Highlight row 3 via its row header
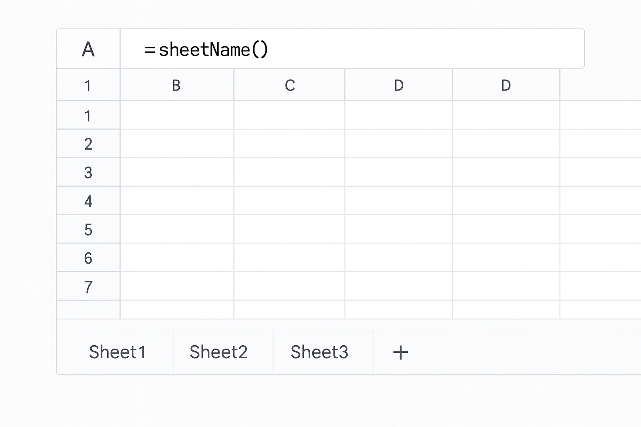Screen dimensions: 641x427 click(x=88, y=172)
